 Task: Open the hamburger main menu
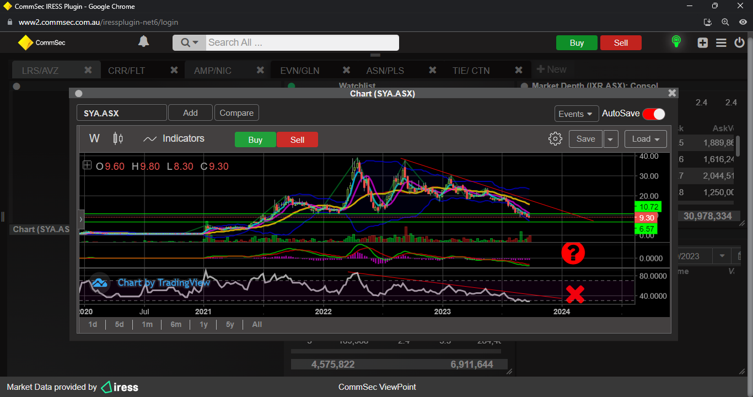[721, 42]
